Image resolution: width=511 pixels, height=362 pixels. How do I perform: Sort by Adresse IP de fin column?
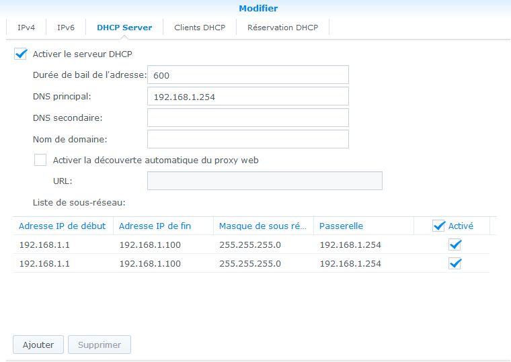point(155,226)
